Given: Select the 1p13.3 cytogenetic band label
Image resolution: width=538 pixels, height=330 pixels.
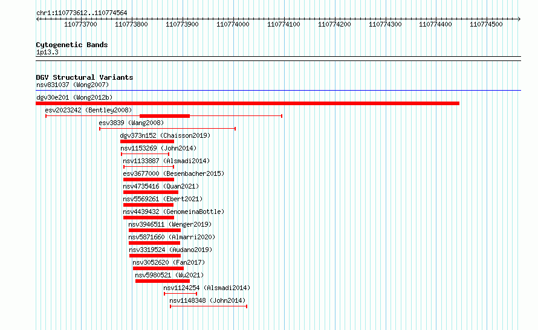Looking at the screenshot, I should tap(47, 52).
